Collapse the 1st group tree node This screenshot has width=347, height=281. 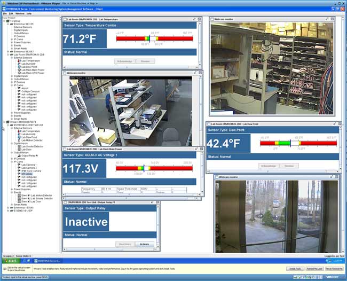coord(4,20)
